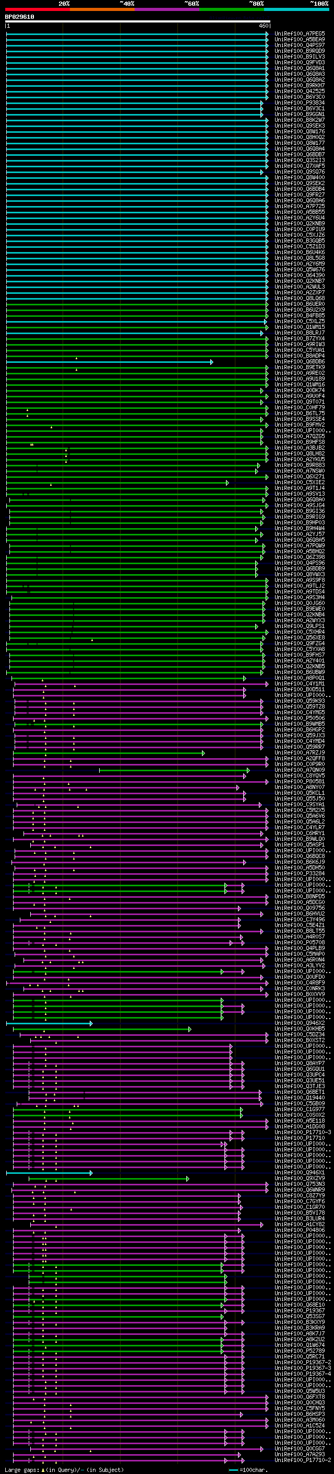
Task: Select UniRef100_B8NPD5 label
Action: (300, 897)
